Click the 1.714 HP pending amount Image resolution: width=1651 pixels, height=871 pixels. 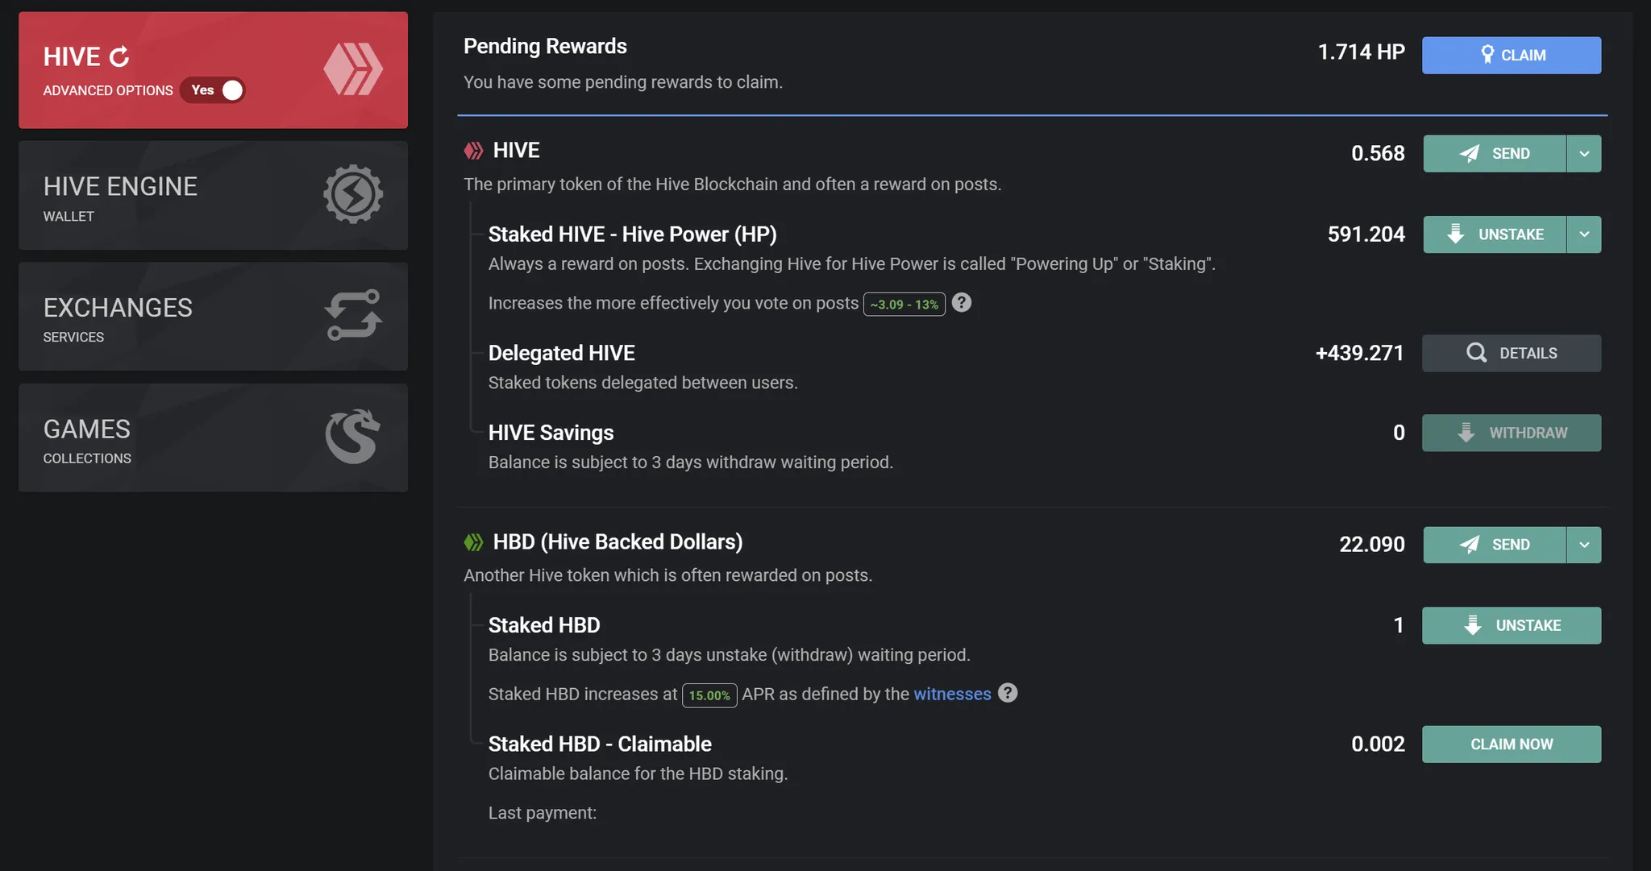tap(1361, 52)
